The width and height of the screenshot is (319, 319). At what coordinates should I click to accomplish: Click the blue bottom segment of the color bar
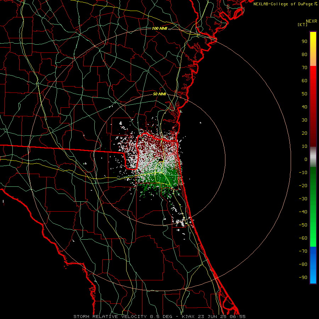(313, 265)
